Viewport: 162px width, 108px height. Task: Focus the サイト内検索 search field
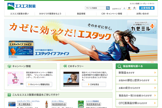[96, 8]
